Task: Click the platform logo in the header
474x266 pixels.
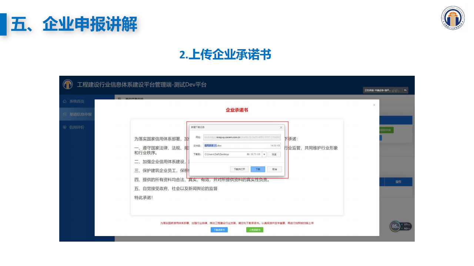Action: [68, 85]
